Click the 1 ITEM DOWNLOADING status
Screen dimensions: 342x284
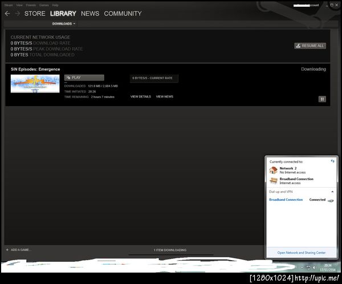click(170, 250)
